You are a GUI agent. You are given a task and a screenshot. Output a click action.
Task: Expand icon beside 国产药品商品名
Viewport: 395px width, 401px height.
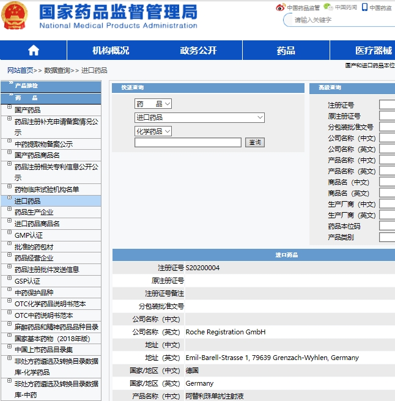coord(9,152)
